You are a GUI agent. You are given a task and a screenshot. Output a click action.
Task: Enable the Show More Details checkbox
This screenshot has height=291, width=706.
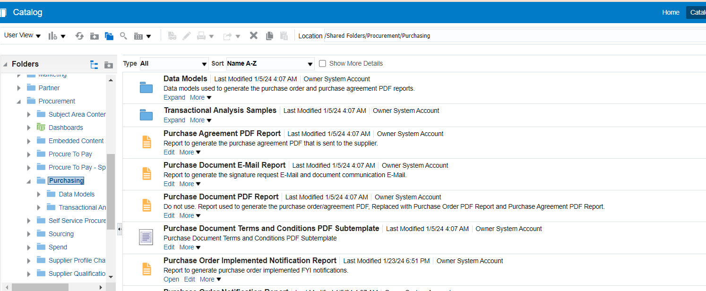click(x=322, y=63)
